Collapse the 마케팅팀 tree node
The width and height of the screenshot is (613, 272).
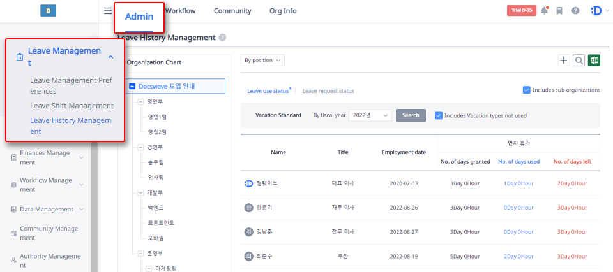[x=149, y=268]
